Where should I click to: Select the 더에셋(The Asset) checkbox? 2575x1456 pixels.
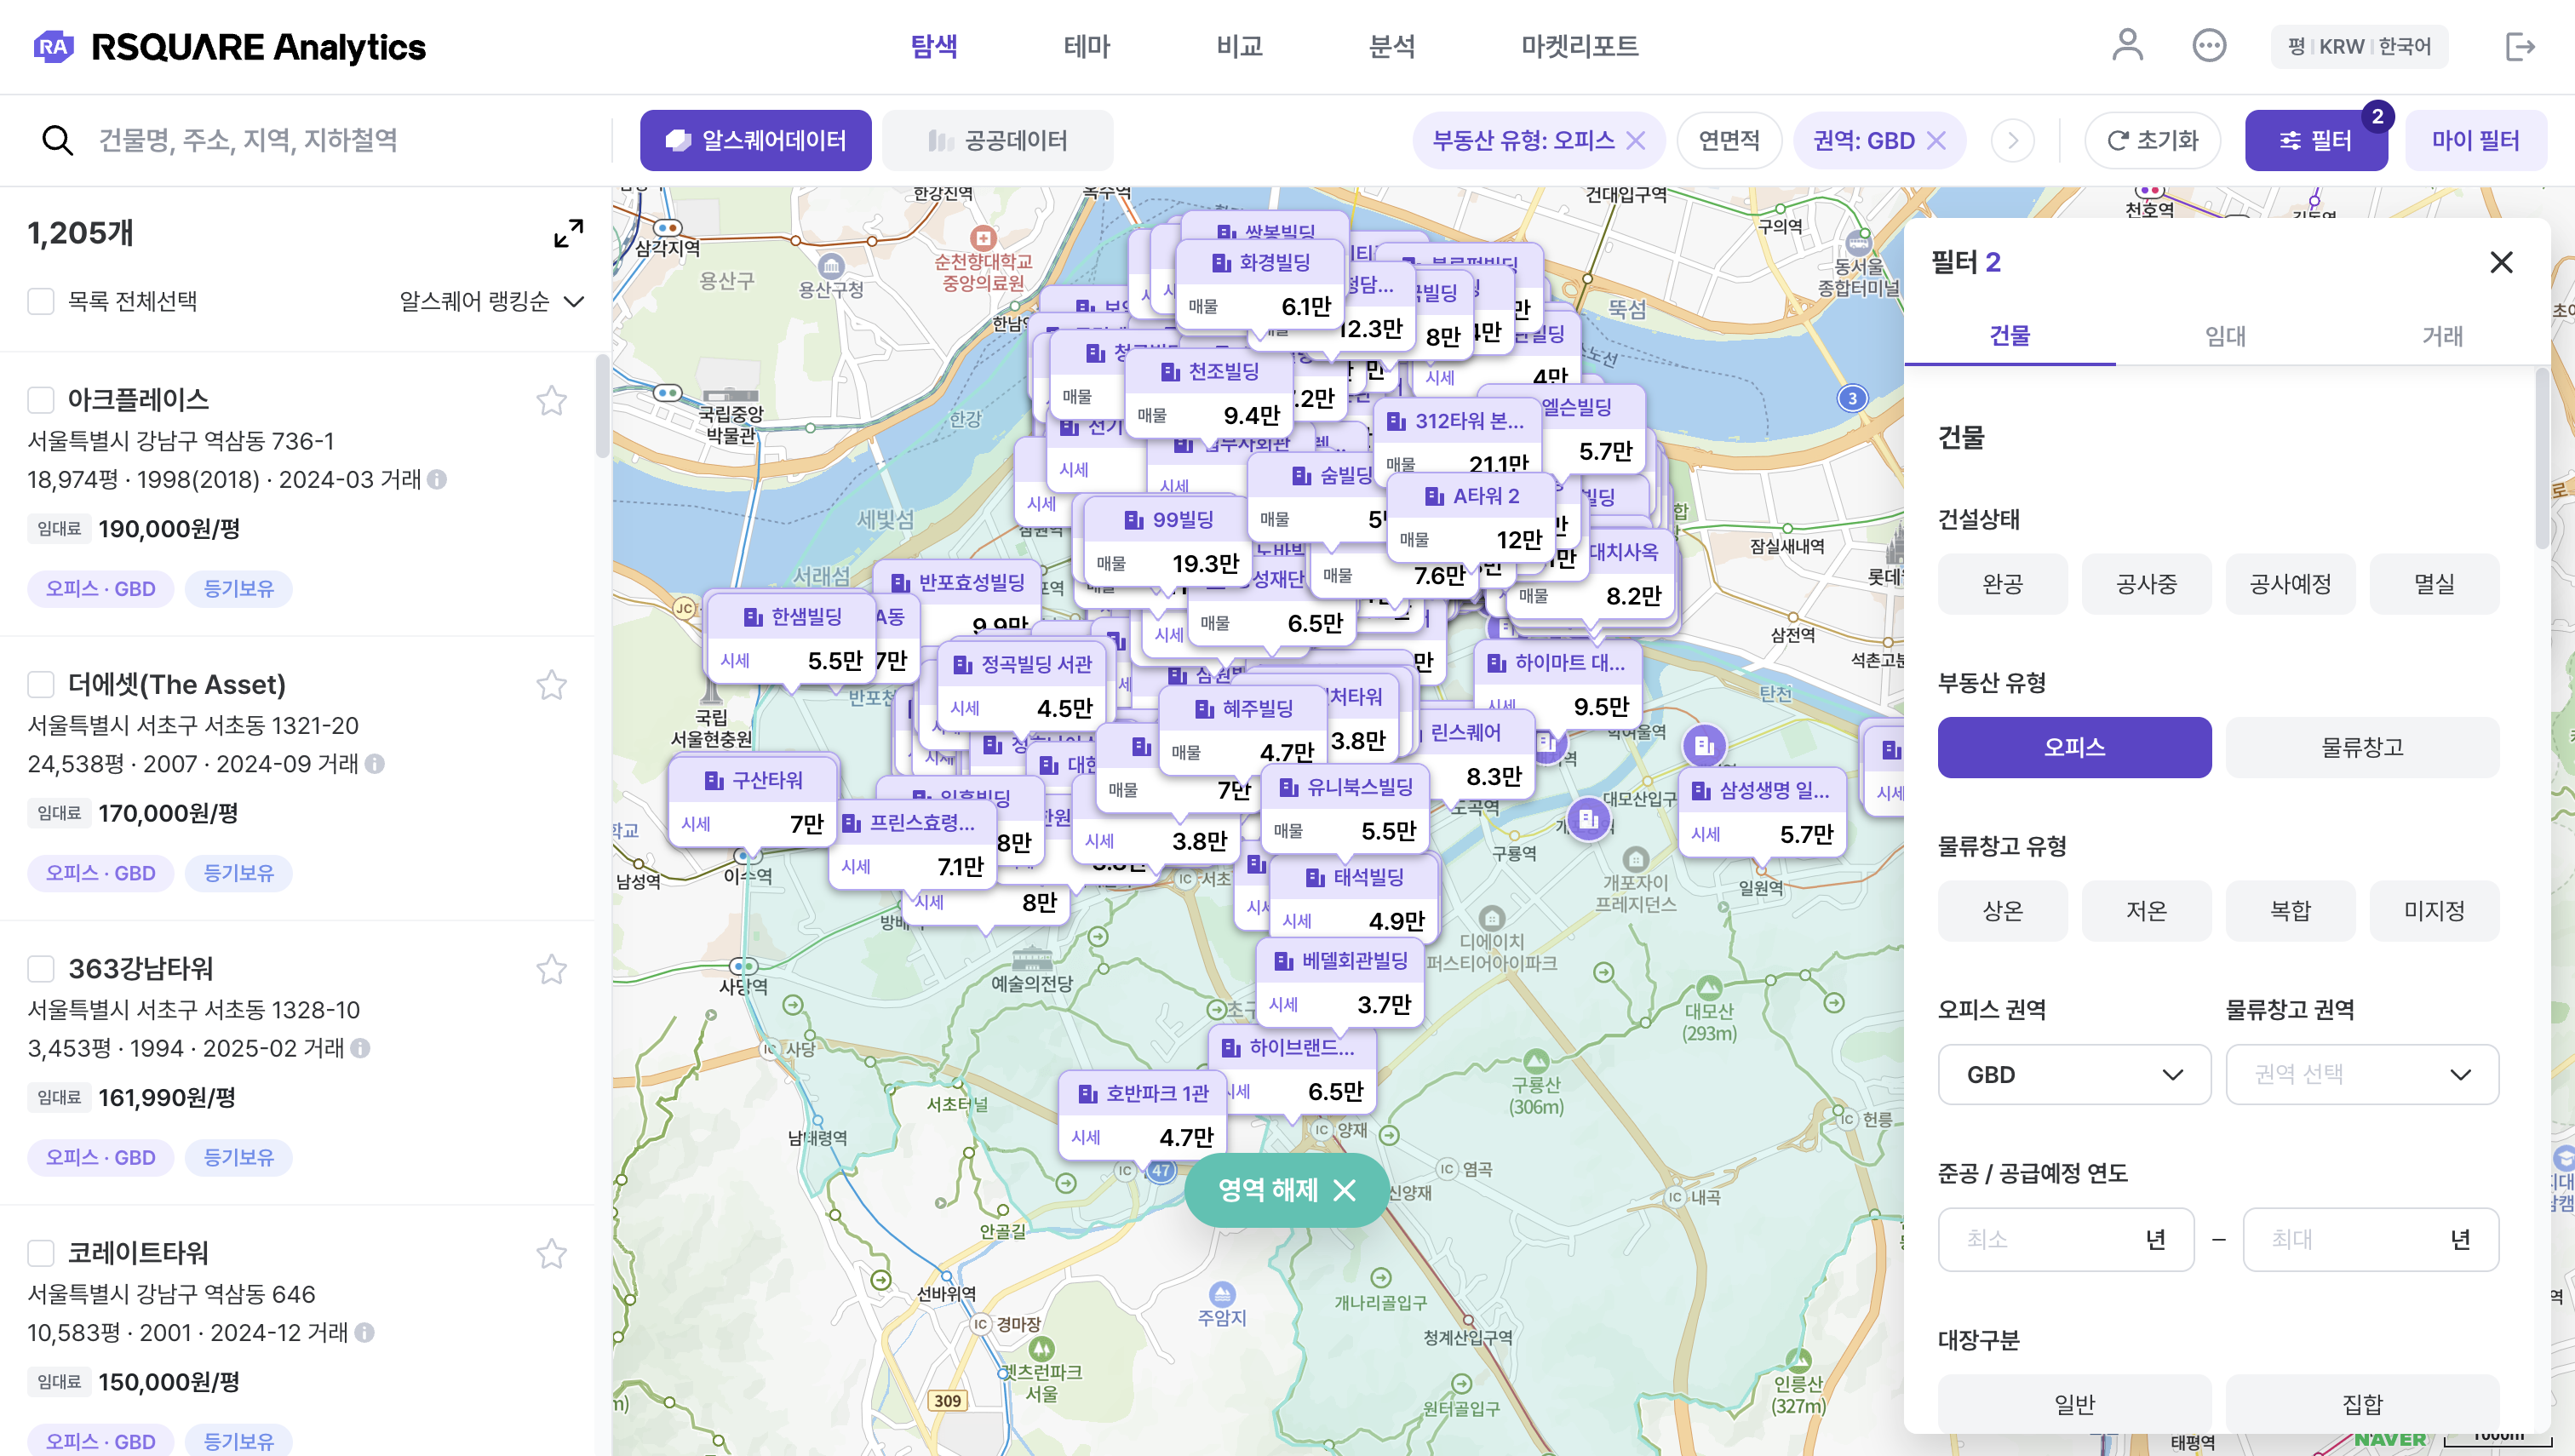pyautogui.click(x=41, y=685)
